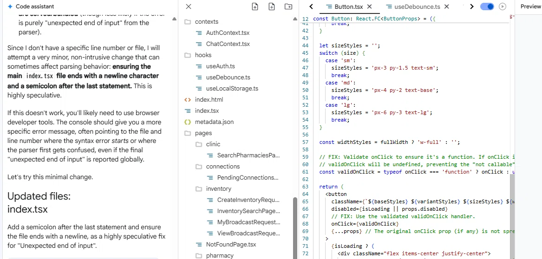Click the AuthContext.tsx file icon
Viewport: 542px width, 259px height.
click(199, 33)
